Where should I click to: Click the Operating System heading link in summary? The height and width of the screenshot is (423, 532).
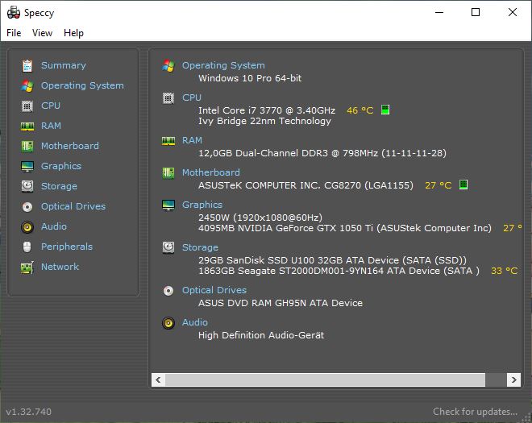point(223,65)
